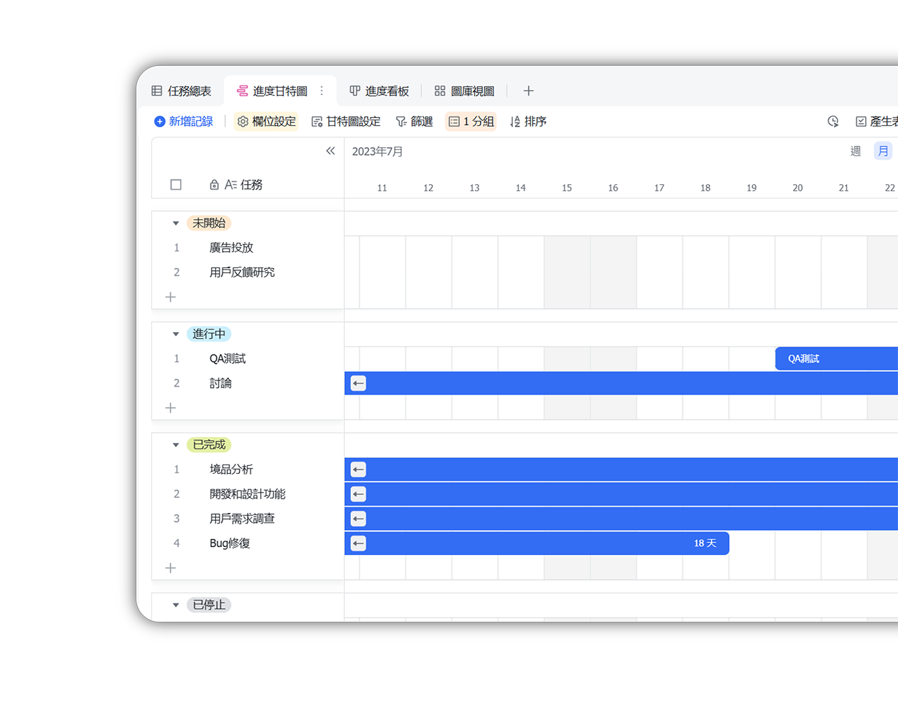The image size is (898, 701).
Task: Click the 2023年7月 date label
Action: [378, 152]
